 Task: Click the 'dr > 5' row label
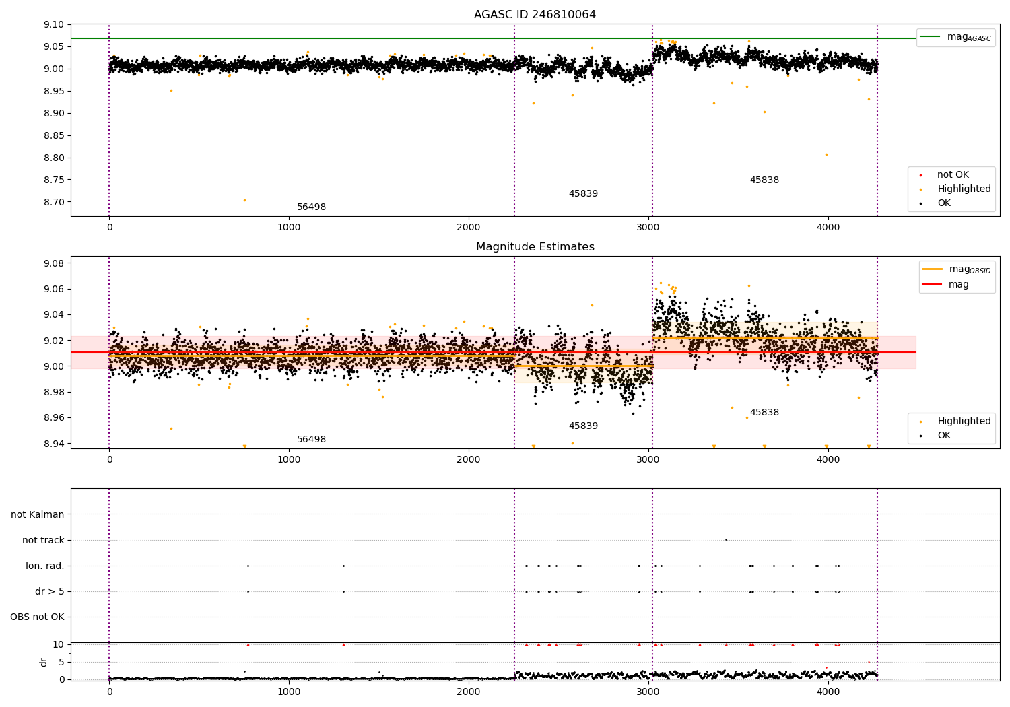tap(50, 591)
